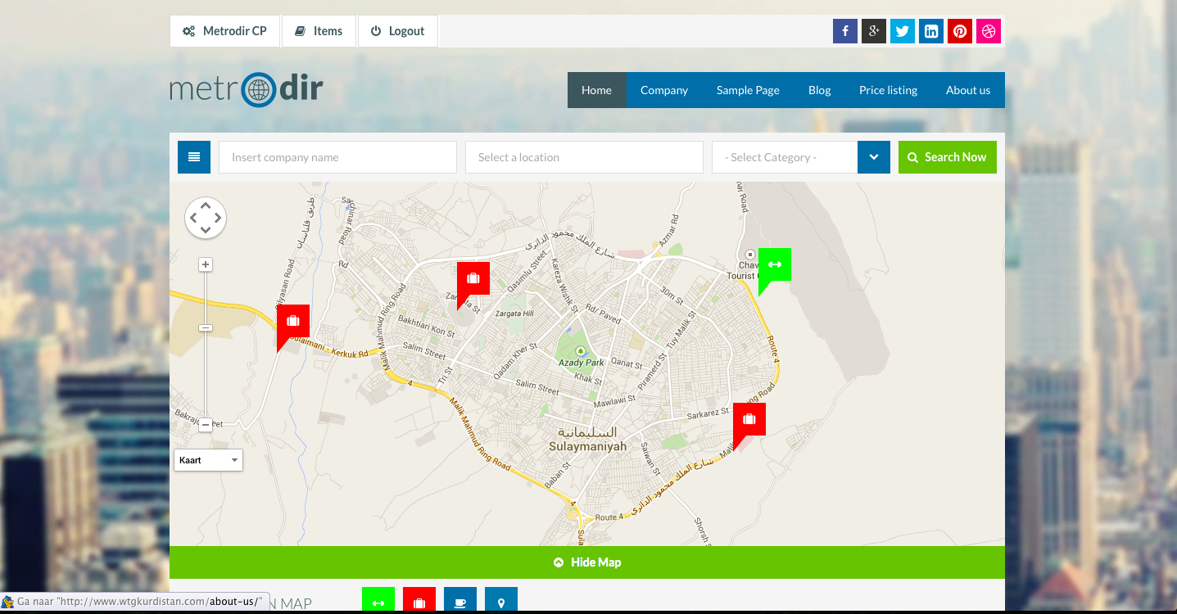The height and width of the screenshot is (614, 1177).
Task: Open the Kaart map type dropdown
Action: click(x=208, y=460)
